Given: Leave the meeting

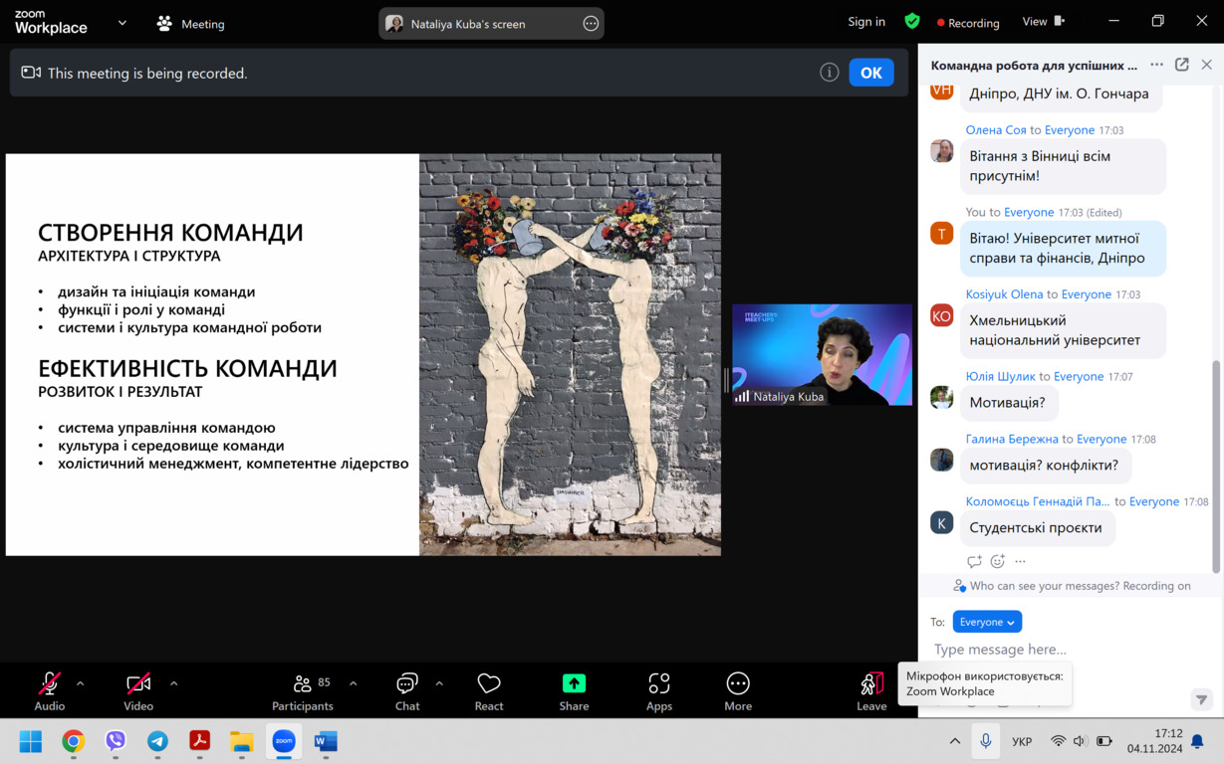Looking at the screenshot, I should pos(871,690).
